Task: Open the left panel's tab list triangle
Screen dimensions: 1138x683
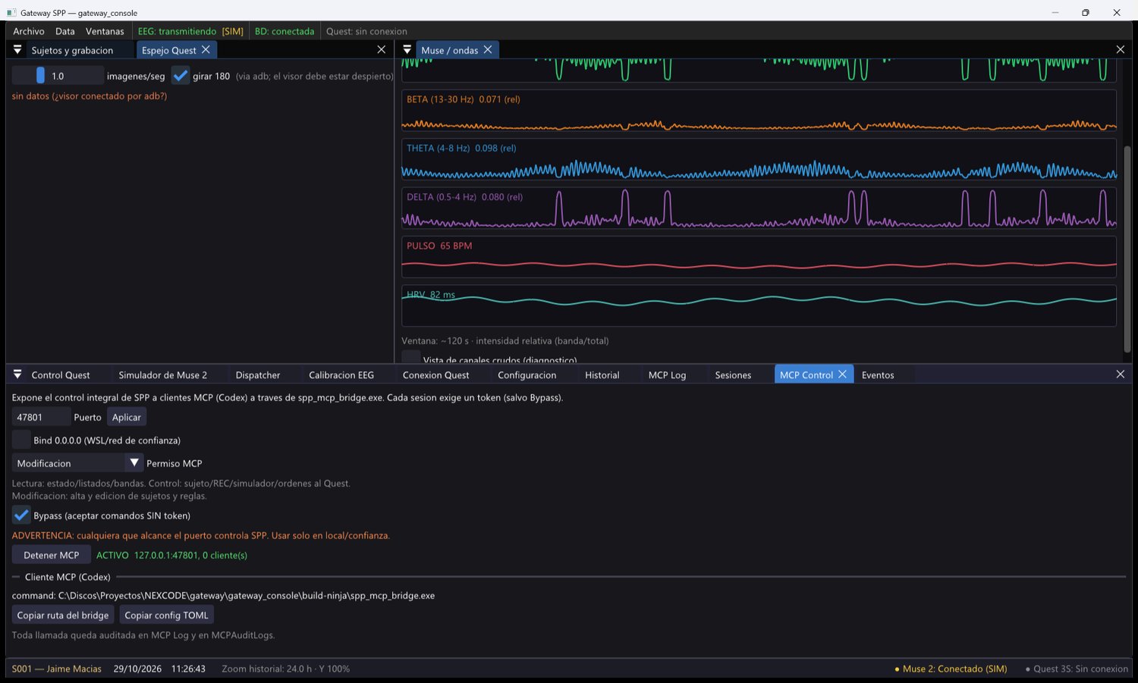Action: (x=17, y=50)
